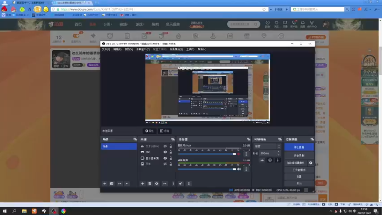The width and height of the screenshot is (382, 215).
Task: Unmute the 麦克风/Aux channel
Action: [239, 154]
